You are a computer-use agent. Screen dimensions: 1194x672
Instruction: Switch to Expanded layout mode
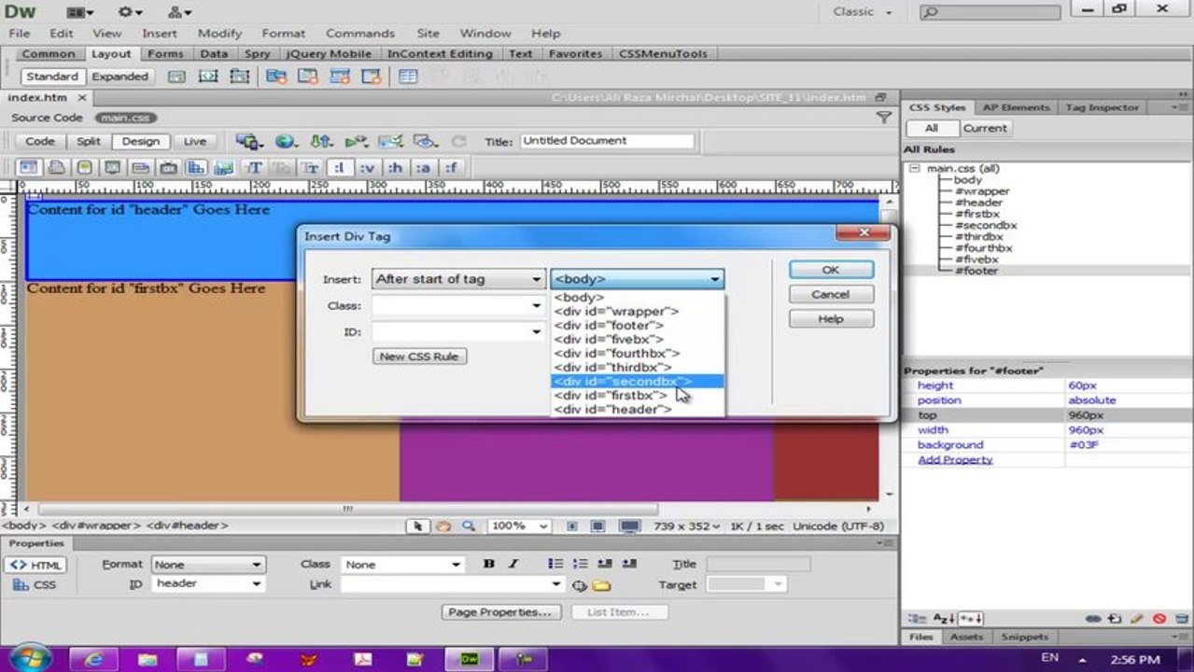click(119, 77)
